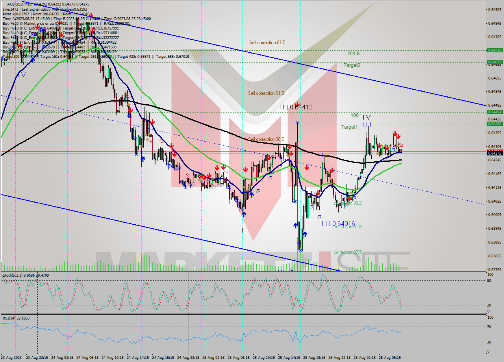Select the 'RSI(14) 52.1853' indicator title

coord(16,318)
